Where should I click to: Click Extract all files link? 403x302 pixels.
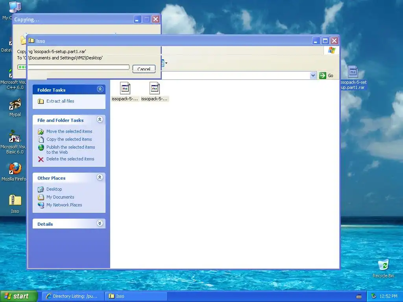[60, 101]
